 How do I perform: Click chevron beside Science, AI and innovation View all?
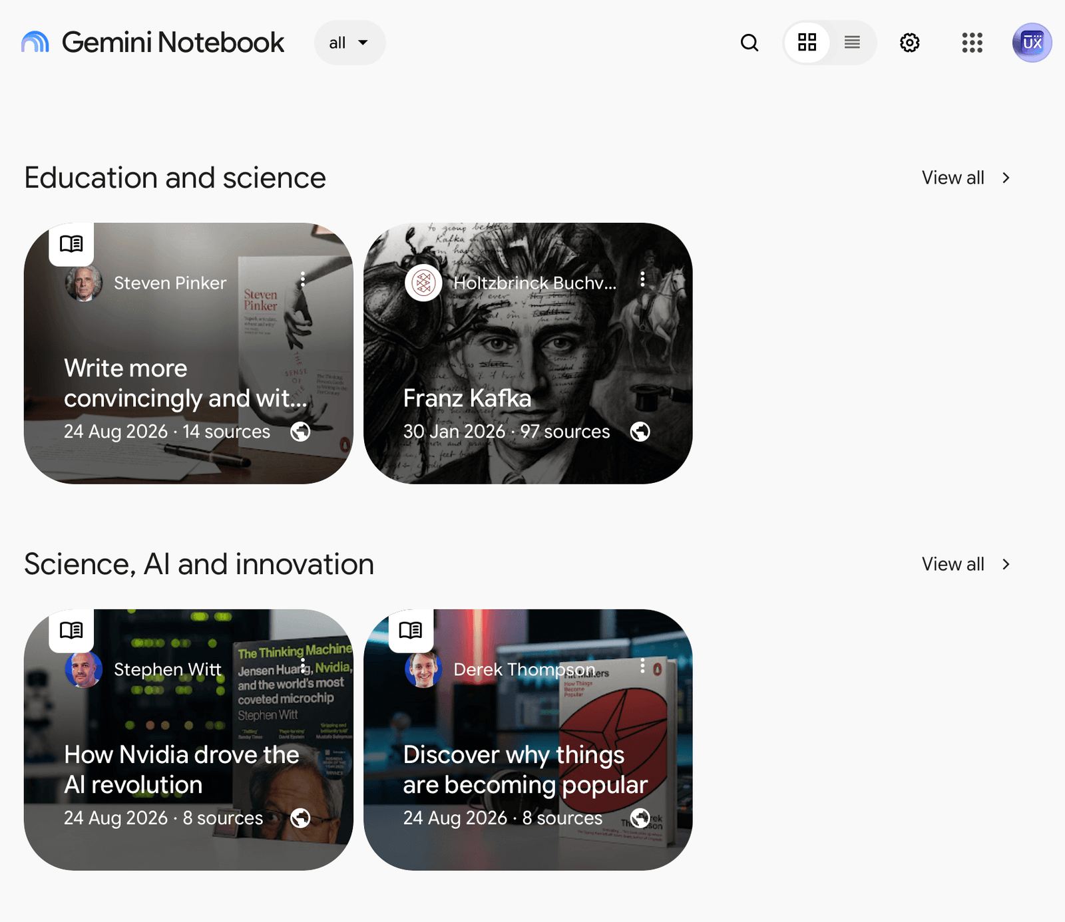click(1006, 564)
